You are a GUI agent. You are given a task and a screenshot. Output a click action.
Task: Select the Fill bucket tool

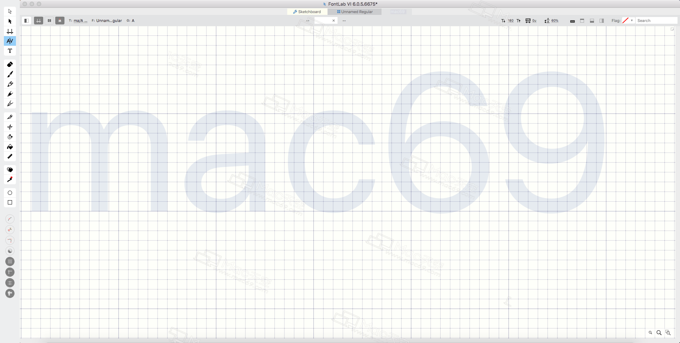(x=10, y=147)
